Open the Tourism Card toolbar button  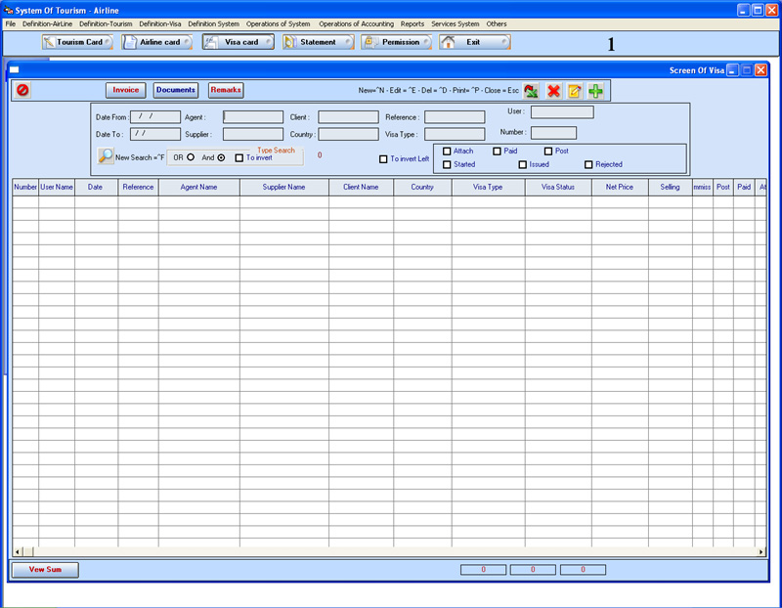coord(77,42)
